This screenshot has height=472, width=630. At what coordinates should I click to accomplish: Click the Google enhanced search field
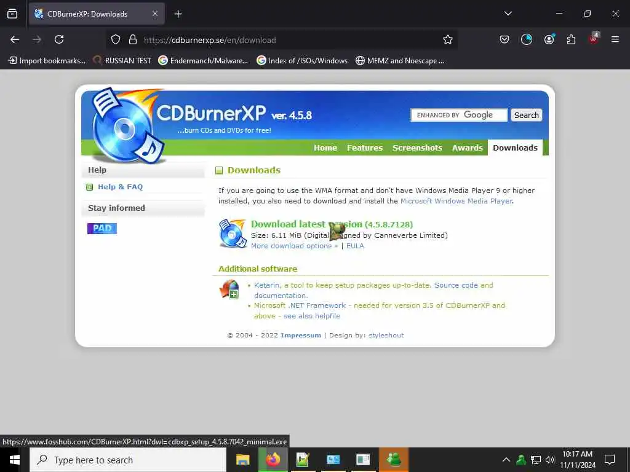[459, 115]
